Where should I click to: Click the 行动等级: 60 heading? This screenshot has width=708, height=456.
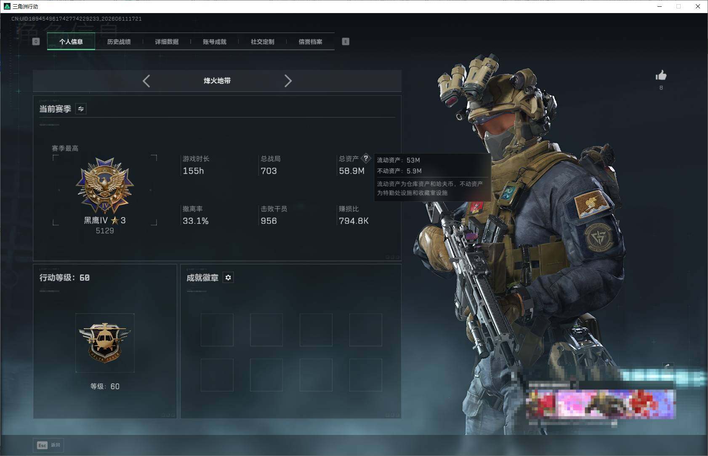point(64,277)
